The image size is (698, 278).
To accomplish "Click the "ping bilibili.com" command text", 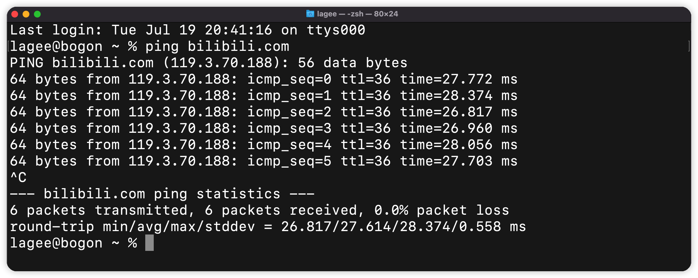I will [x=217, y=47].
